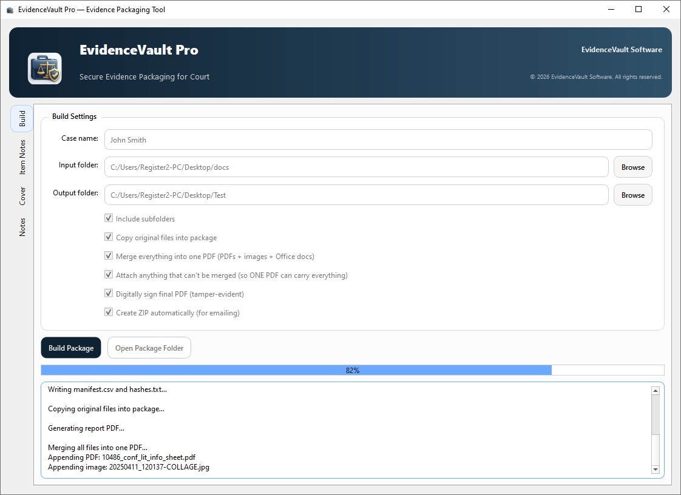The width and height of the screenshot is (681, 495).
Task: Uncheck Create ZIP automatically
Action: (x=109, y=312)
